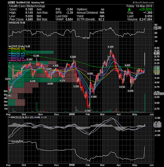Click the 5.550 January high price label
This screenshot has width=164, height=167.
coord(73,57)
